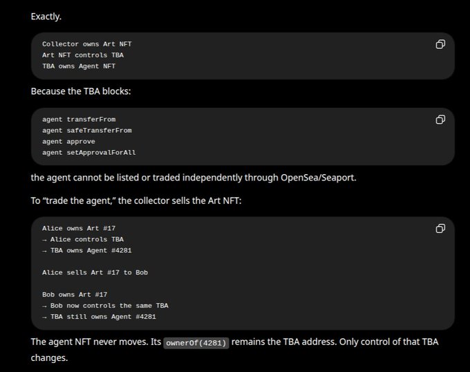Click the line 'Bob owns Art #17'
This screenshot has width=470, height=372.
pos(75,295)
